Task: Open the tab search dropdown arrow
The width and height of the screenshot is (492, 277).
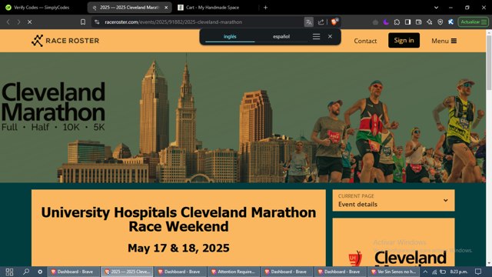Action: [436, 7]
